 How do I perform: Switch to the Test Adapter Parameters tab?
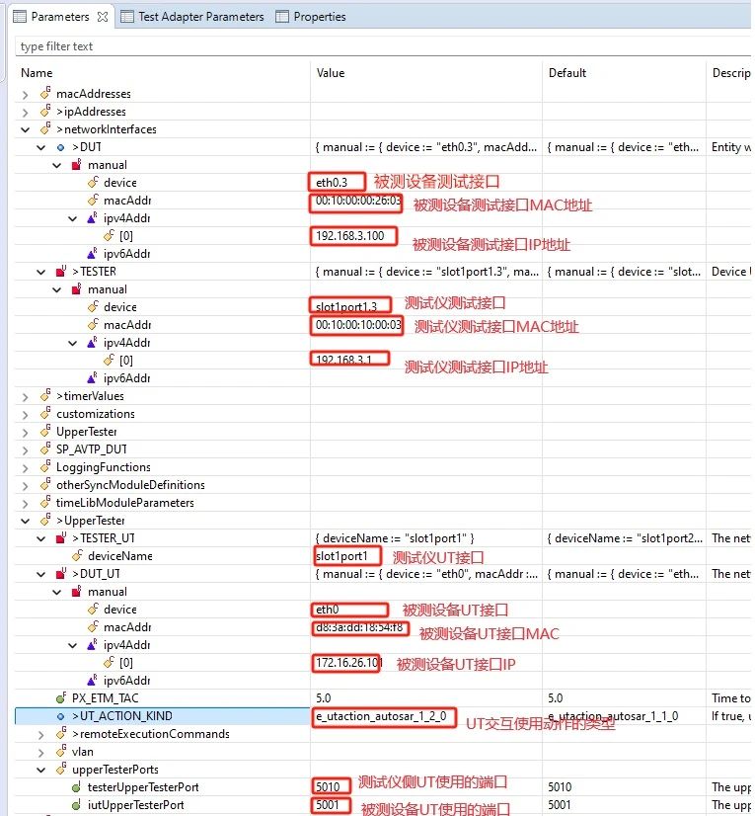click(x=200, y=17)
